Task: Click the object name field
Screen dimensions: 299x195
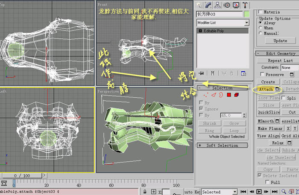Action: point(219,14)
